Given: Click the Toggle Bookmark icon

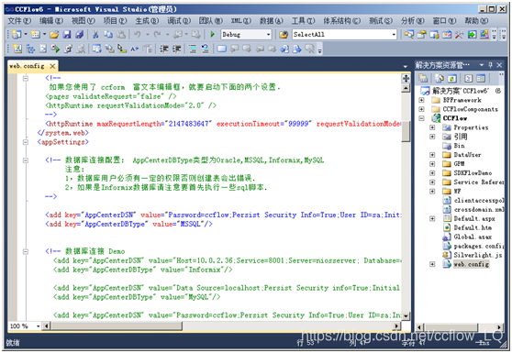Looking at the screenshot, I should tap(222, 49).
